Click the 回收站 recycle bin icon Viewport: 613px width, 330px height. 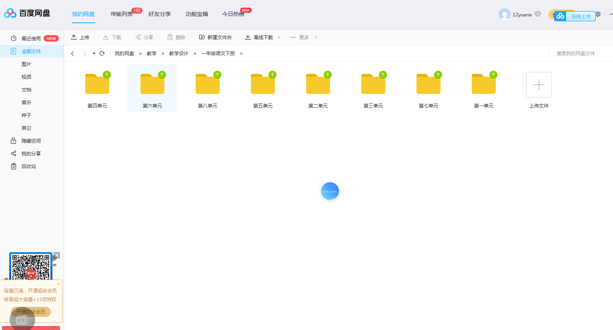pyautogui.click(x=13, y=166)
